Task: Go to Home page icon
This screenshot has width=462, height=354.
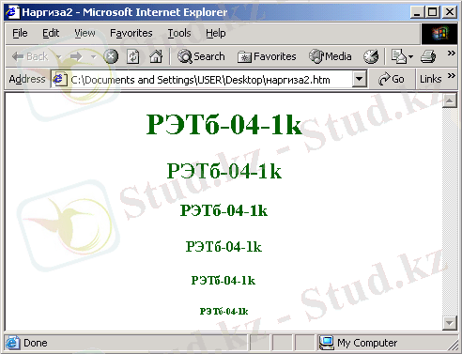Action: pyautogui.click(x=156, y=56)
